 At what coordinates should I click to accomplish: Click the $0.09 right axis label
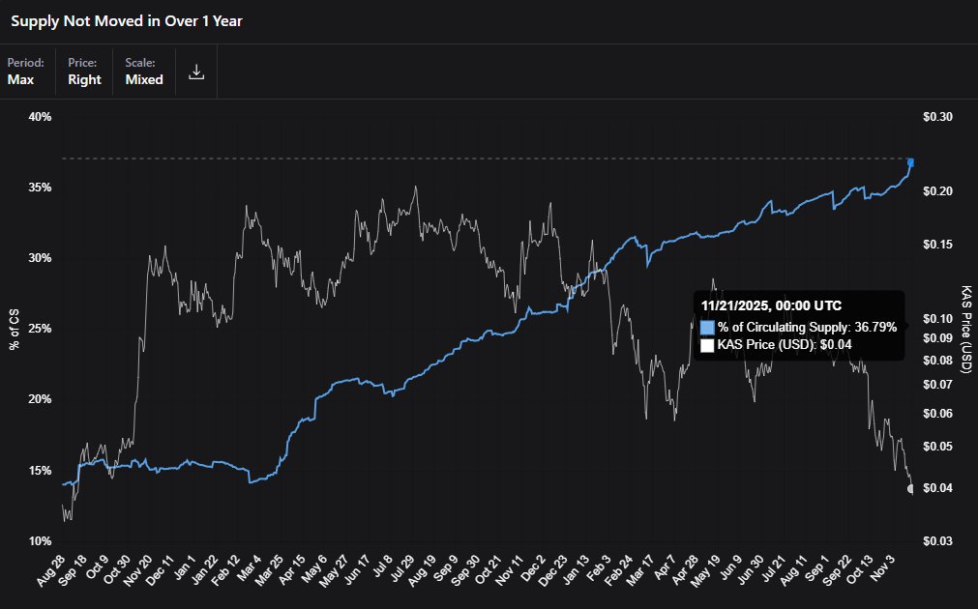pos(937,337)
